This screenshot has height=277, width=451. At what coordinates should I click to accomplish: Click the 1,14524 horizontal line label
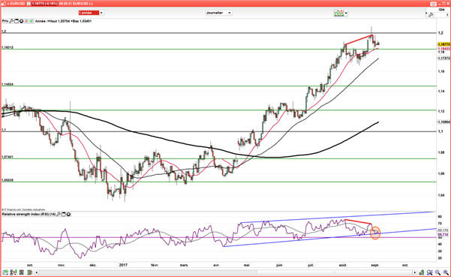(8, 84)
